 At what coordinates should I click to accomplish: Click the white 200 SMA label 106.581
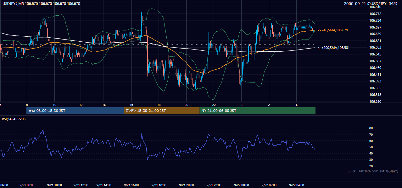[333, 48]
